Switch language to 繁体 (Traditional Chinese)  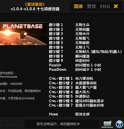[x=92, y=6]
